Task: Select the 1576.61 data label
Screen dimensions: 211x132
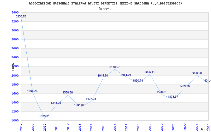Action: point(161,92)
